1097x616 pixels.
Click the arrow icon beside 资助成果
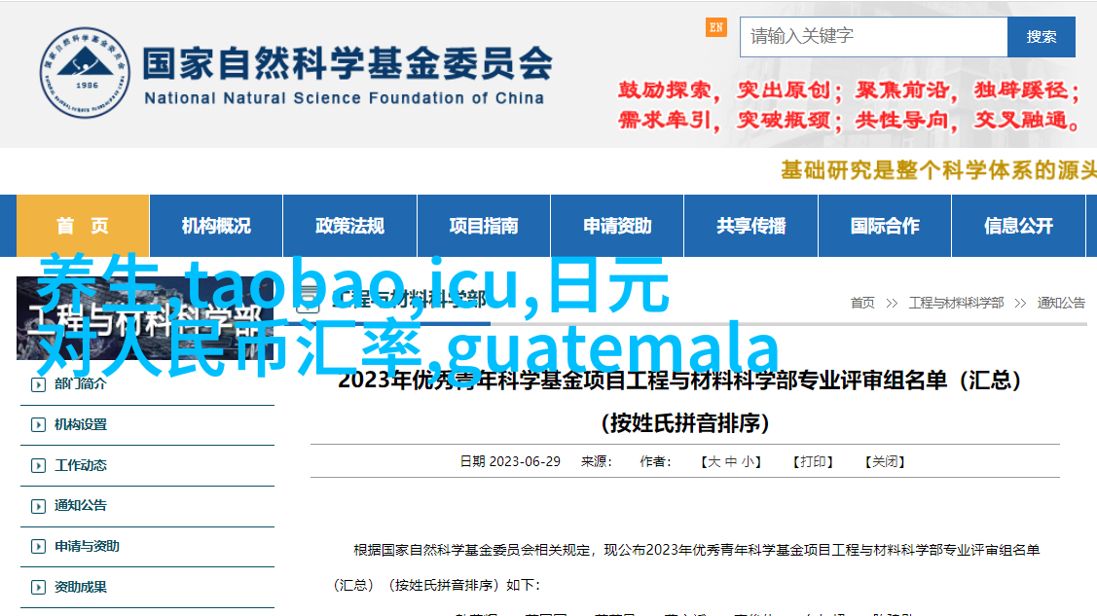39,588
